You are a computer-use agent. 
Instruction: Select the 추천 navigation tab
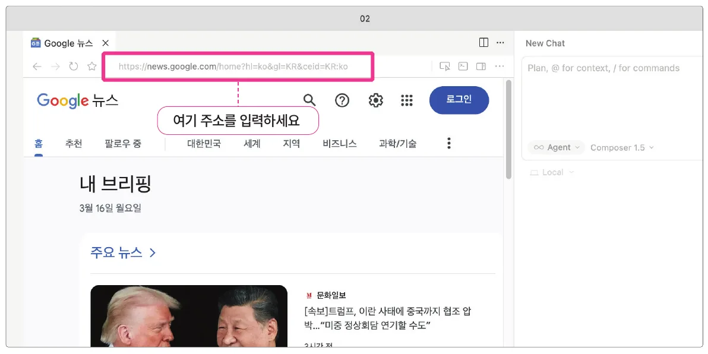coord(74,144)
